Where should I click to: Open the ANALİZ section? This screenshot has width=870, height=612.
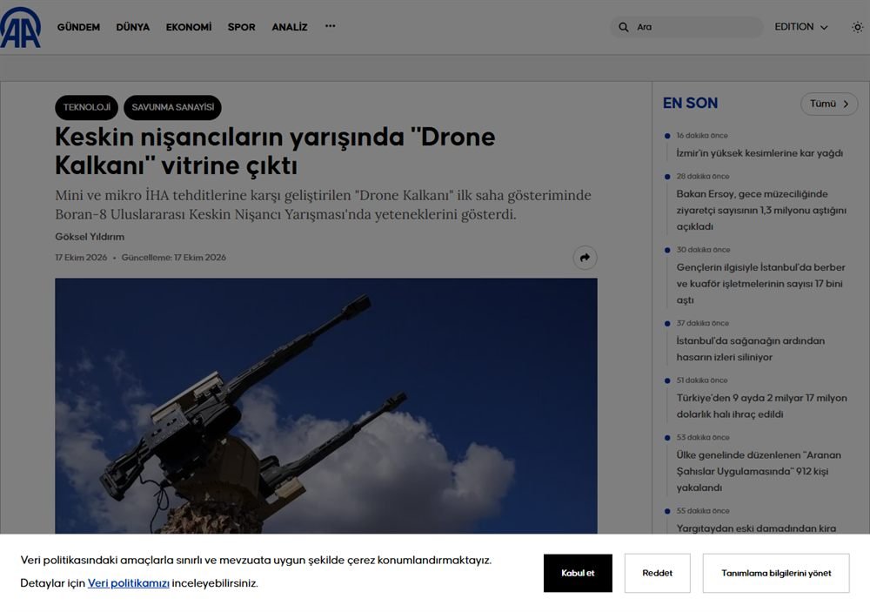[290, 27]
